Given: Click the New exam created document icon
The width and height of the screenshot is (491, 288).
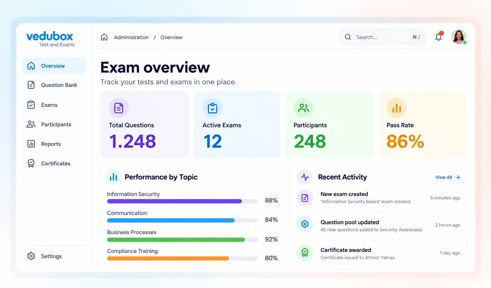Looking at the screenshot, I should pyautogui.click(x=305, y=198).
